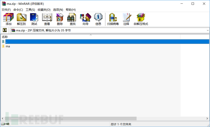This screenshot has width=210, height=127.
Task: Open the 收藏夹(O) menu
Action: 44,10
